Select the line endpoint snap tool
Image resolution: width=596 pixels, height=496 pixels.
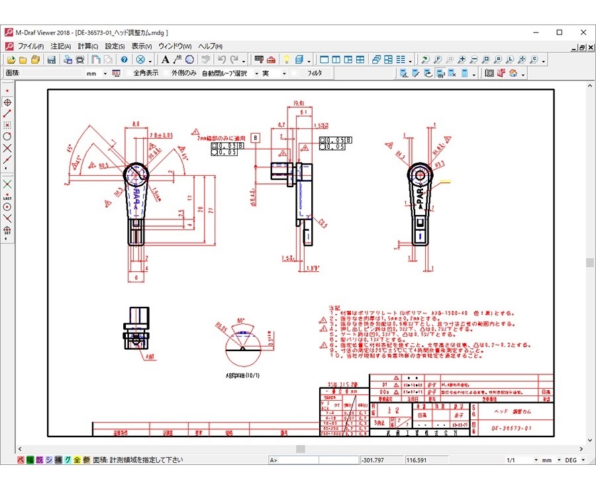[x=7, y=113]
